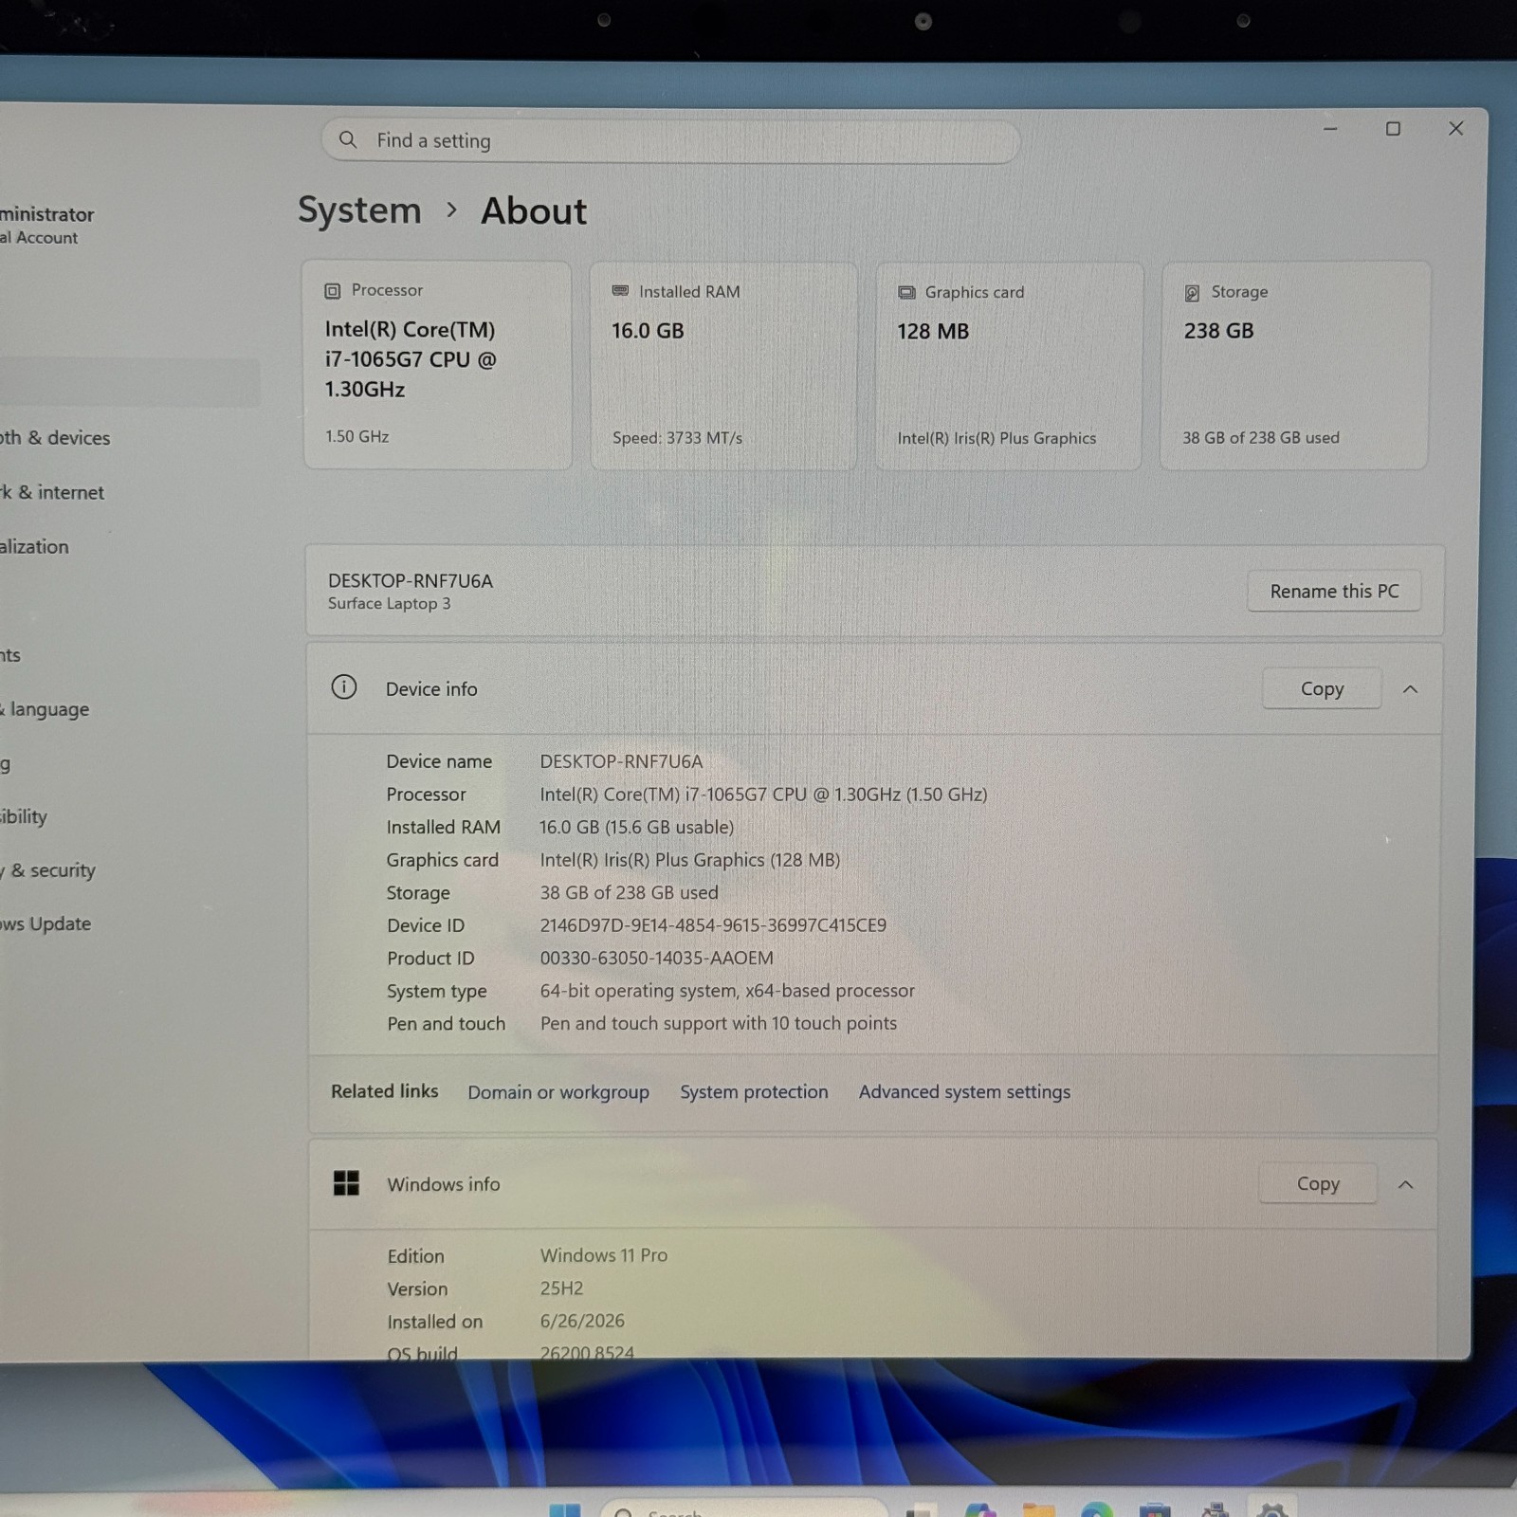This screenshot has height=1517, width=1517.
Task: Go back to System via the breadcrumb
Action: pos(359,210)
